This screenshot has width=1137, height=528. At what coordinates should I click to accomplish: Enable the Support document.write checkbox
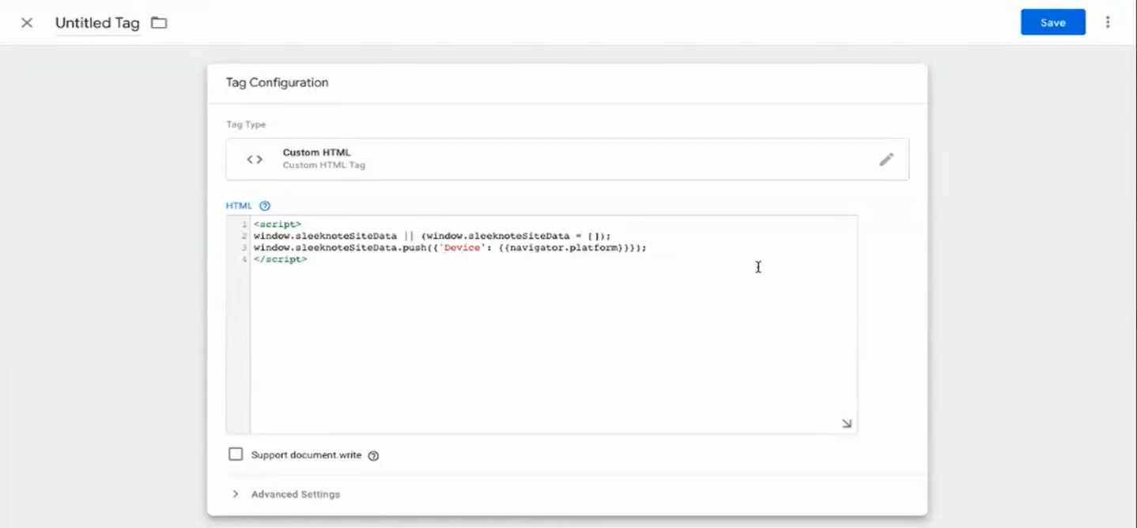coord(236,454)
